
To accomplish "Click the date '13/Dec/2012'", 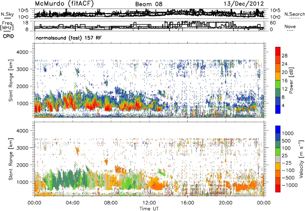I will point(244,4).
